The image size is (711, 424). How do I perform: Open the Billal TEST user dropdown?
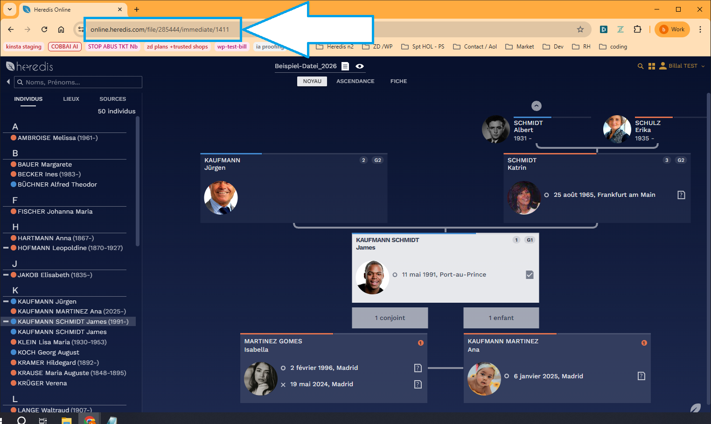point(683,66)
